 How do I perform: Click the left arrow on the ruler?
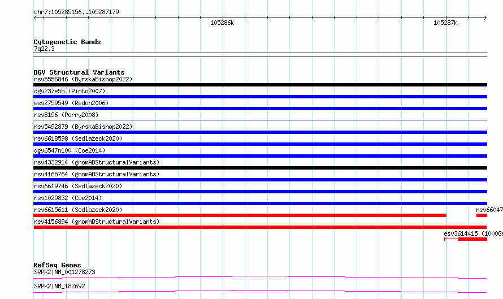coord(35,18)
